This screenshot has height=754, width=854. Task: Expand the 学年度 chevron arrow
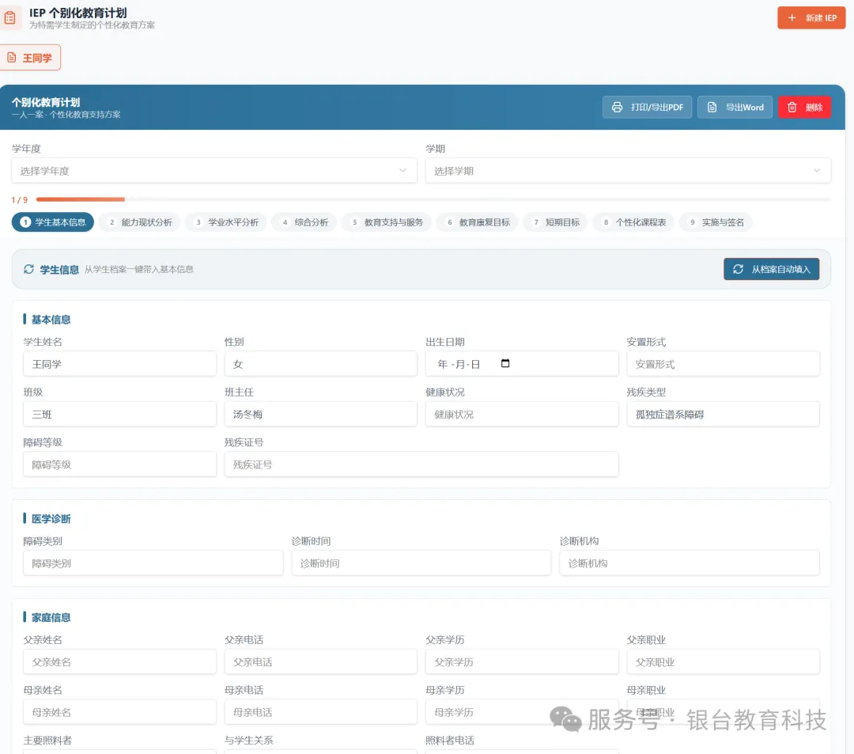402,171
